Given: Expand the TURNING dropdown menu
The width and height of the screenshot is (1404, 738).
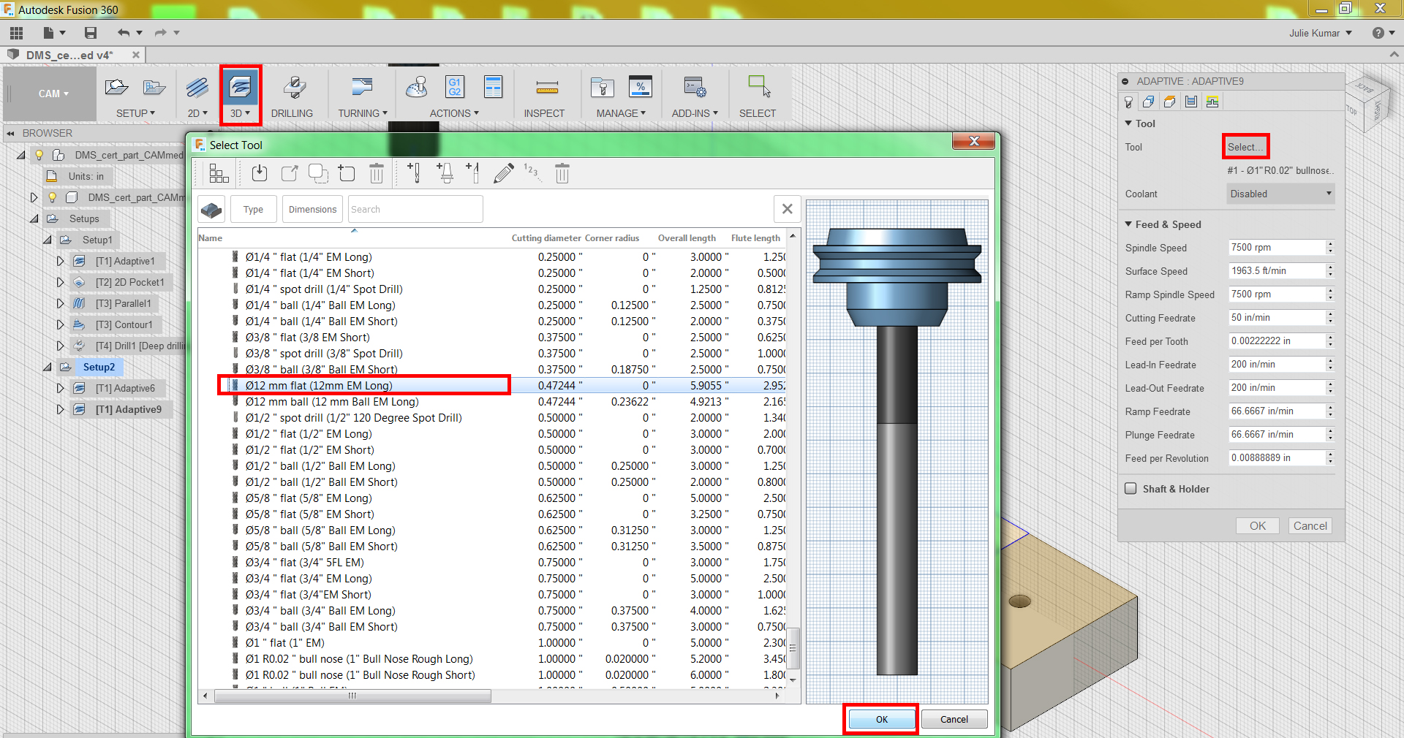Looking at the screenshot, I should 363,113.
